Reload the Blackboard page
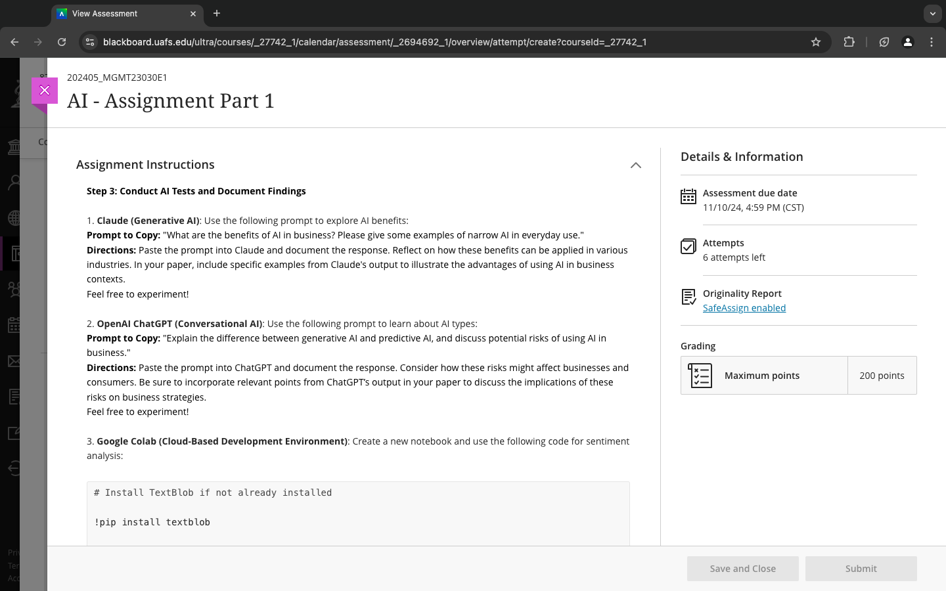Screen dimensions: 946x591 click(62, 42)
